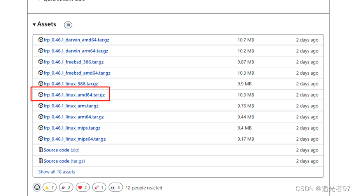Expand list via Show all 18 assets
The width and height of the screenshot is (357, 196).
click(x=57, y=172)
